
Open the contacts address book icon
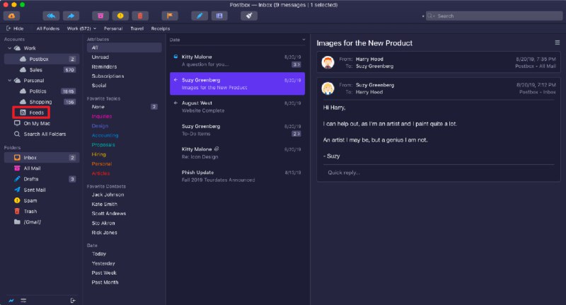point(219,16)
